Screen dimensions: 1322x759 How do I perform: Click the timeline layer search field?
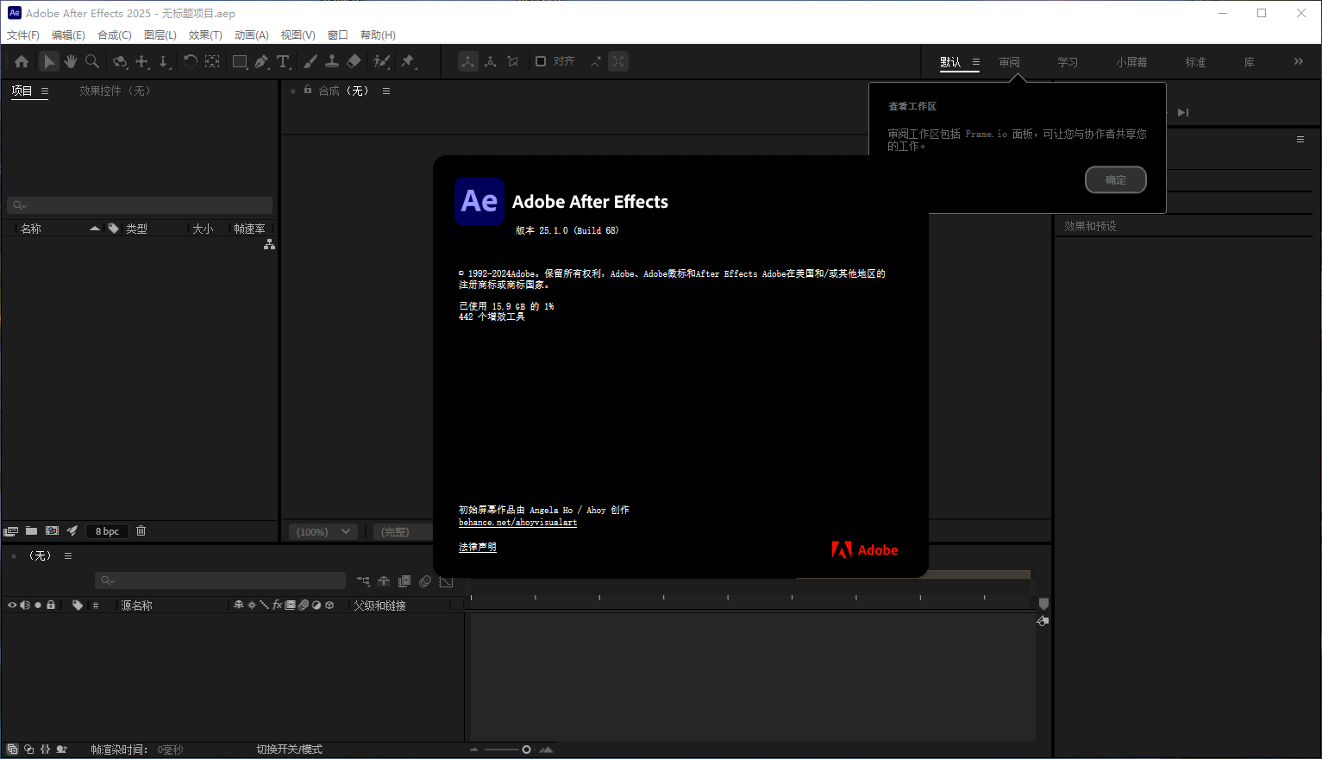pyautogui.click(x=220, y=580)
